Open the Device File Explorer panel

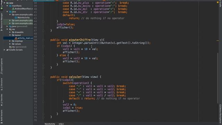pyautogui.click(x=220, y=114)
